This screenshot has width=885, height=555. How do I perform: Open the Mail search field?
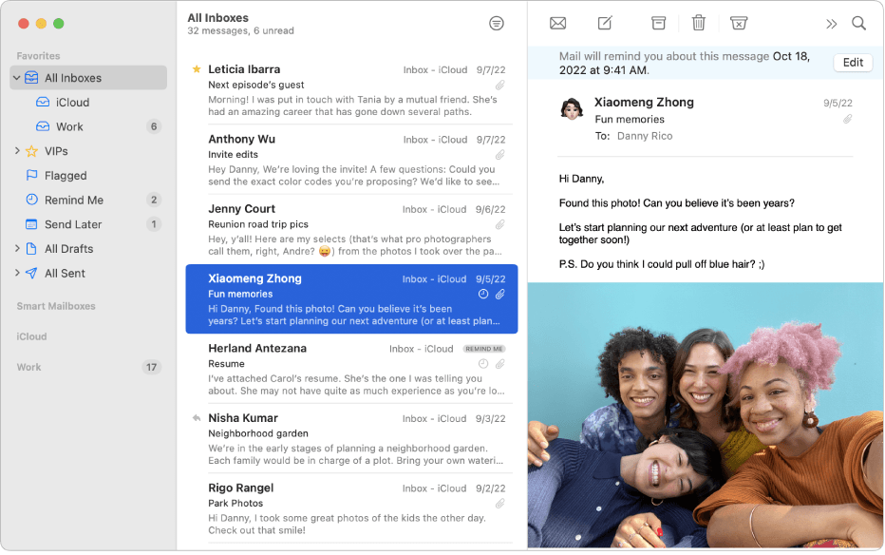859,23
